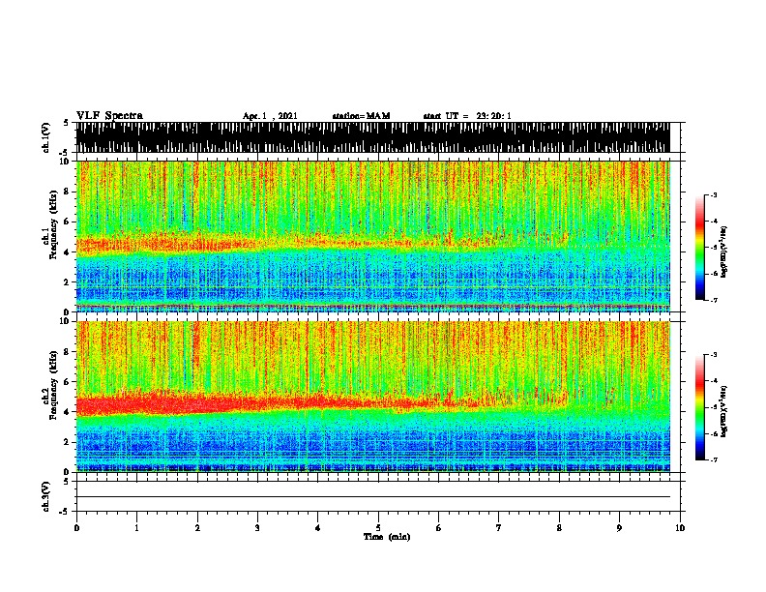Click the ch.1 colorbar "log(PSD)(V²/Hz)" label
This screenshot has width=766, height=592.
tap(723, 252)
